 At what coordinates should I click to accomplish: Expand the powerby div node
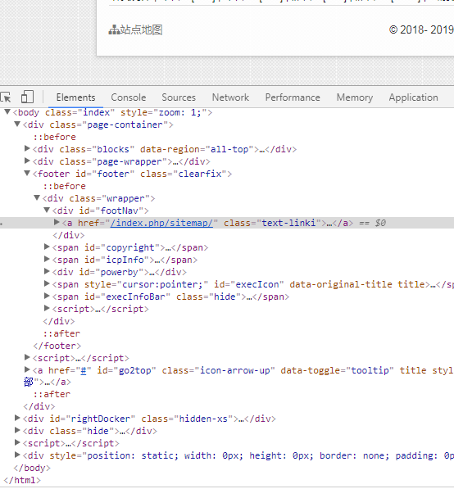coord(47,271)
